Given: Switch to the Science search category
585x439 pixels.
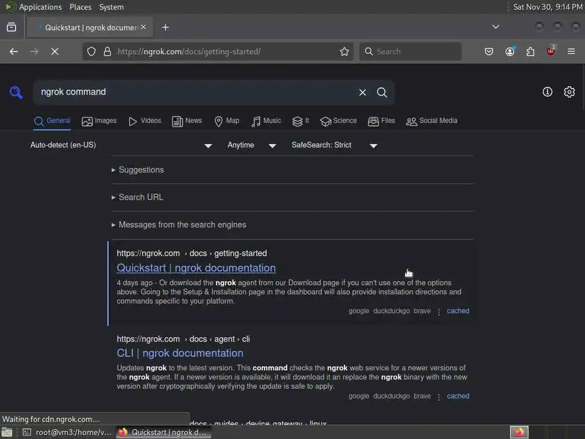Looking at the screenshot, I should coord(338,121).
